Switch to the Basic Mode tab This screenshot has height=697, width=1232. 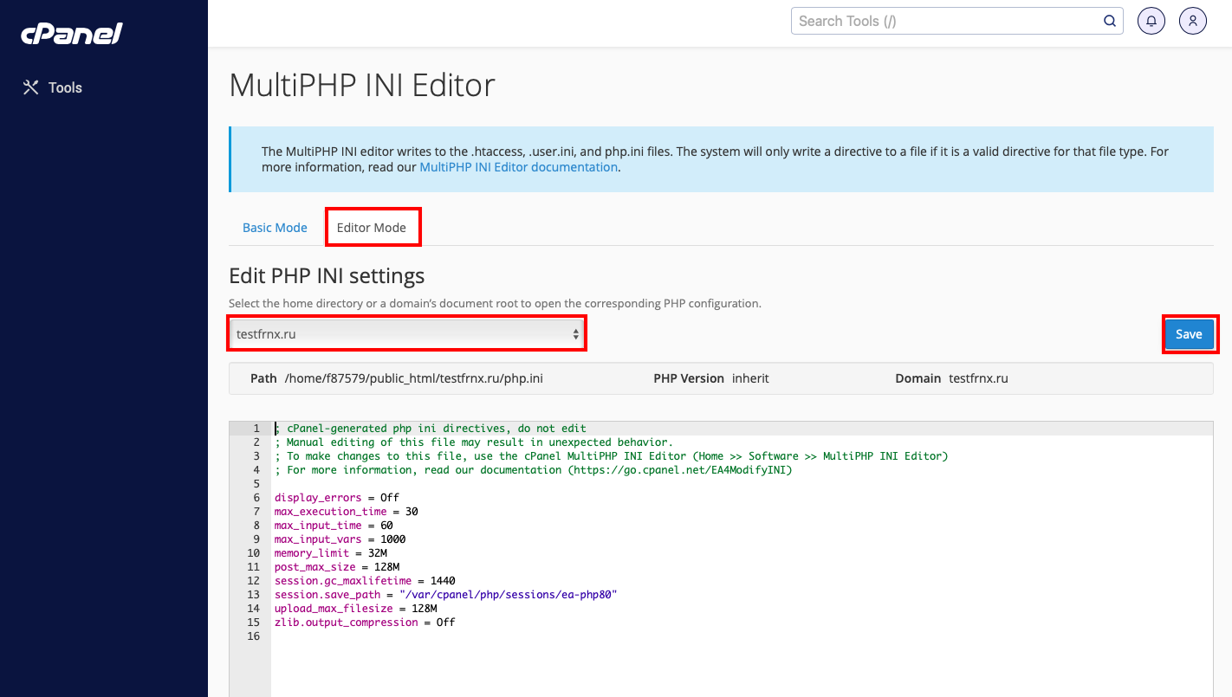(x=275, y=228)
